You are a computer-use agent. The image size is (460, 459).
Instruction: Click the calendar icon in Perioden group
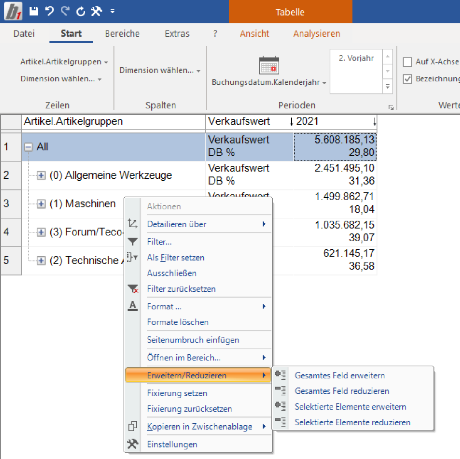pyautogui.click(x=269, y=65)
